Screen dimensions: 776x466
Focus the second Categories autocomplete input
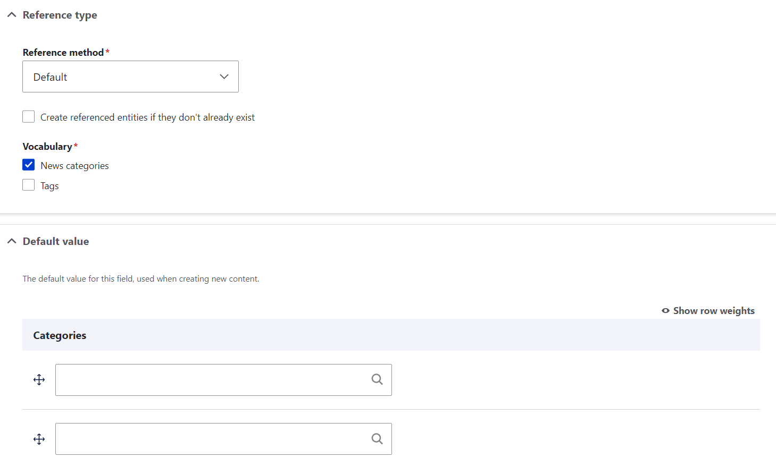[210, 439]
